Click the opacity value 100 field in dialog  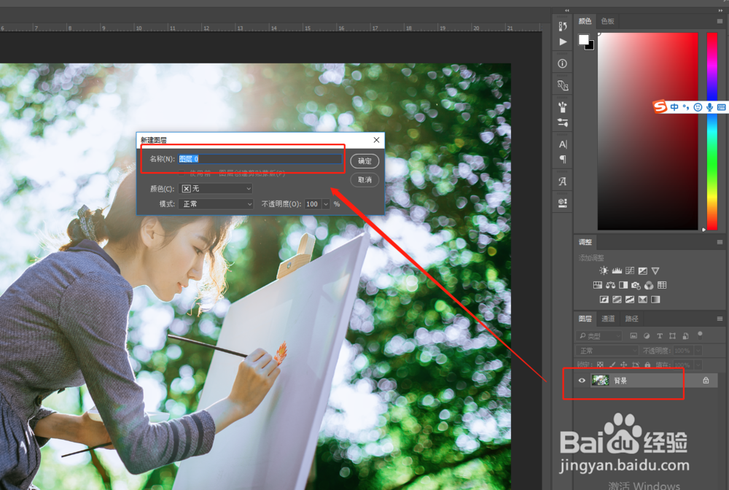point(313,204)
